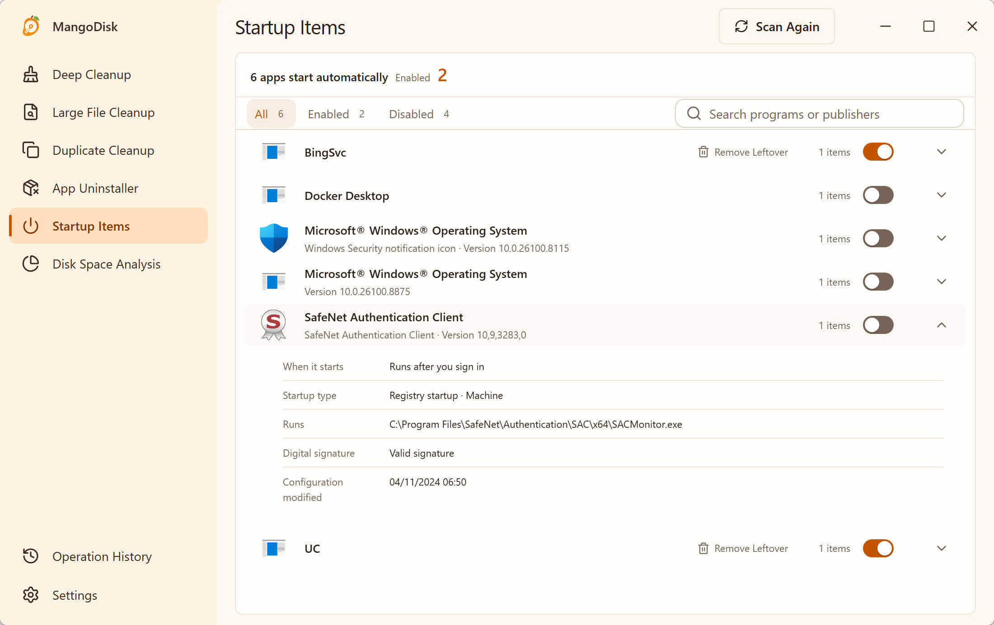Open Deep Cleanup broom icon
Screen dimensions: 994x625
[31, 74]
